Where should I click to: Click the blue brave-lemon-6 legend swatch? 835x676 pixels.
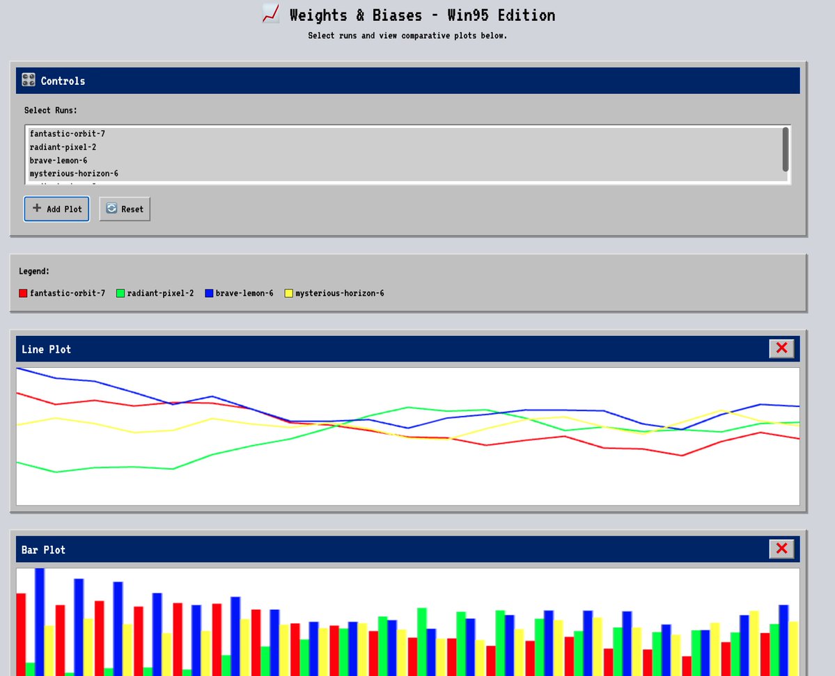[209, 293]
